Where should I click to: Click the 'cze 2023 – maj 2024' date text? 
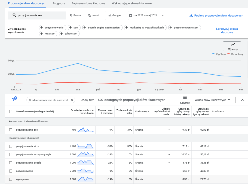pyautogui.click(x=145, y=15)
